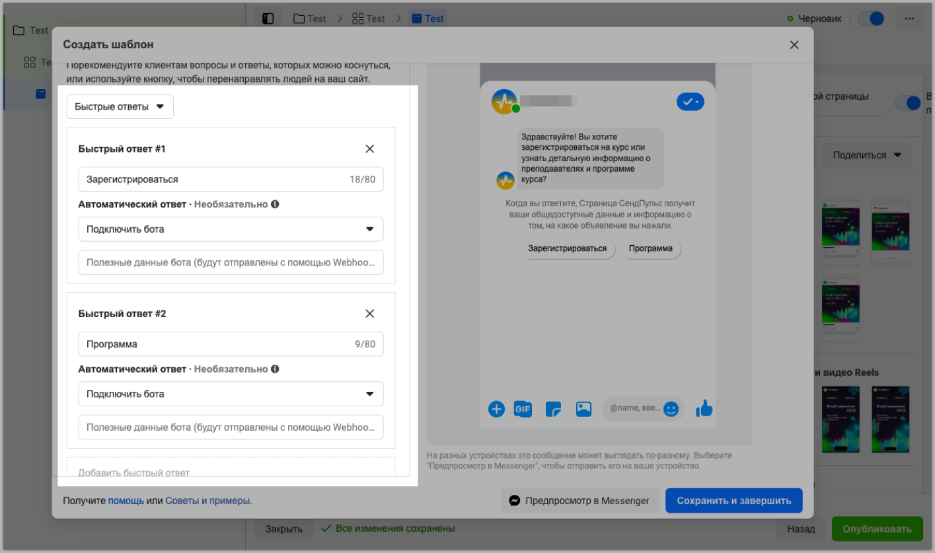Image resolution: width=935 pixels, height=553 pixels.
Task: Click the sticker icon in Messenger preview
Action: (x=553, y=409)
